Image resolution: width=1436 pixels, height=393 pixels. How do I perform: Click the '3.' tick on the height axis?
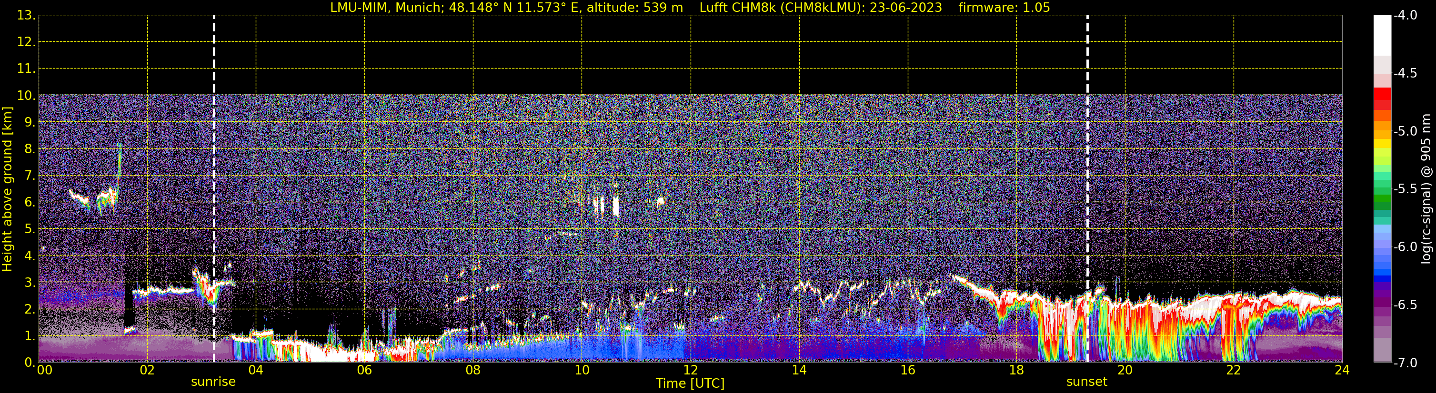30,283
